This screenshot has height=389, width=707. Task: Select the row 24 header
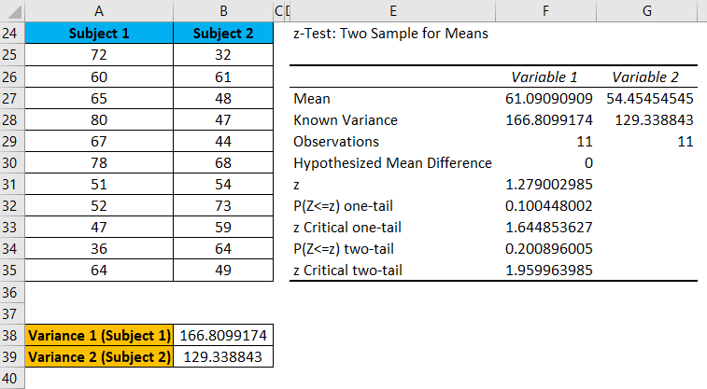coord(11,34)
